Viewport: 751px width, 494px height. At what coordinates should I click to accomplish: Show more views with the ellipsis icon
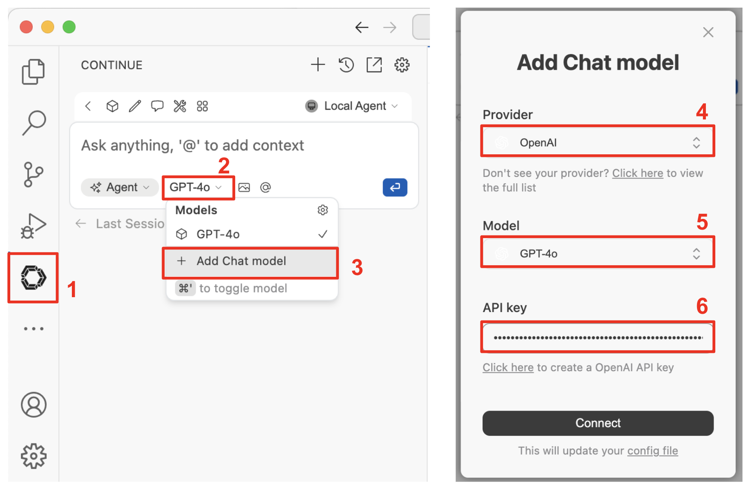tap(34, 329)
